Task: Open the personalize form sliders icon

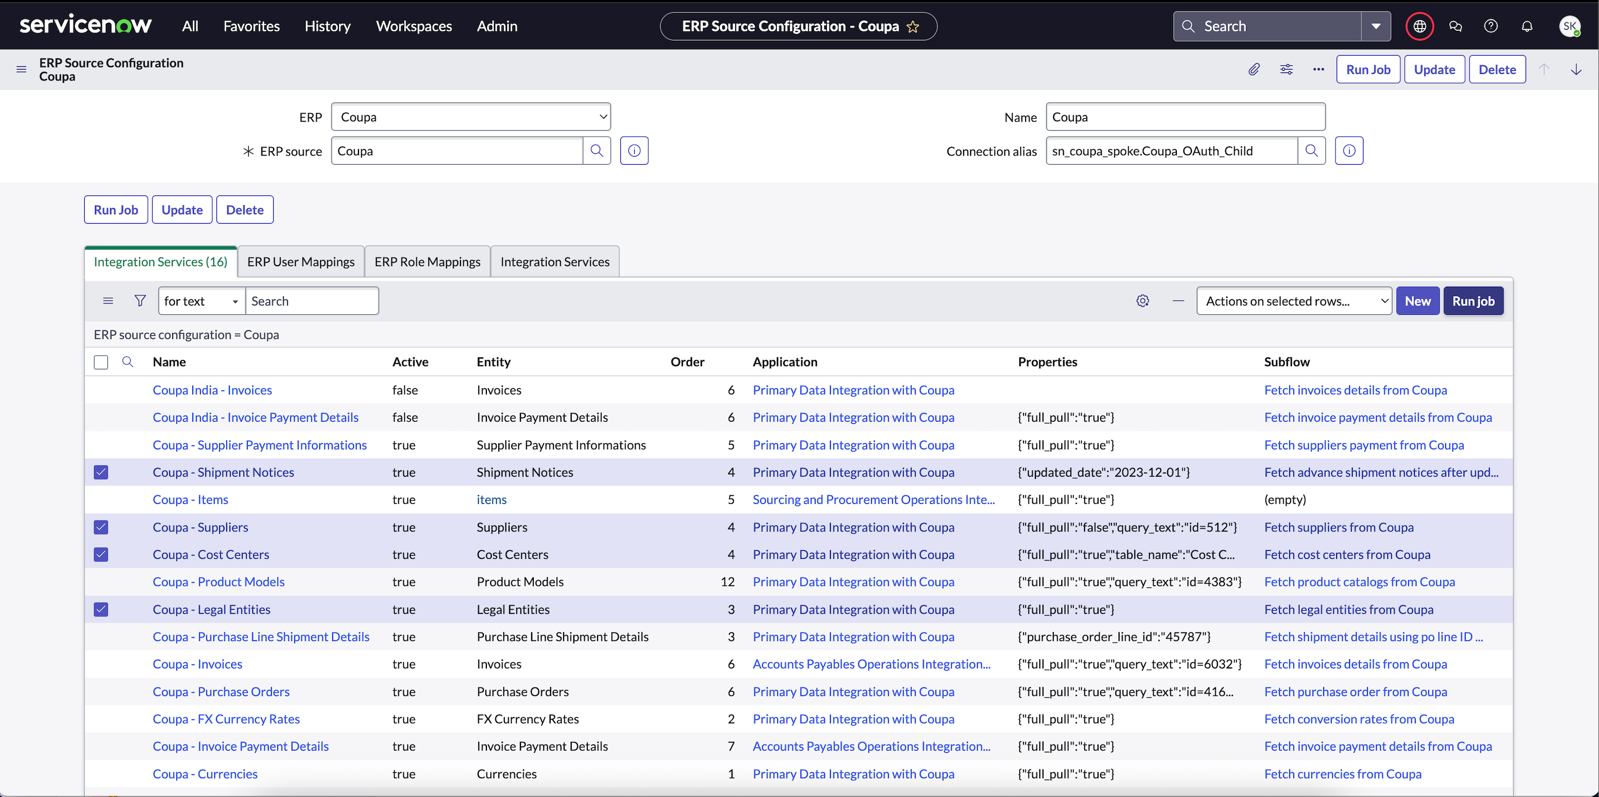Action: 1287,70
